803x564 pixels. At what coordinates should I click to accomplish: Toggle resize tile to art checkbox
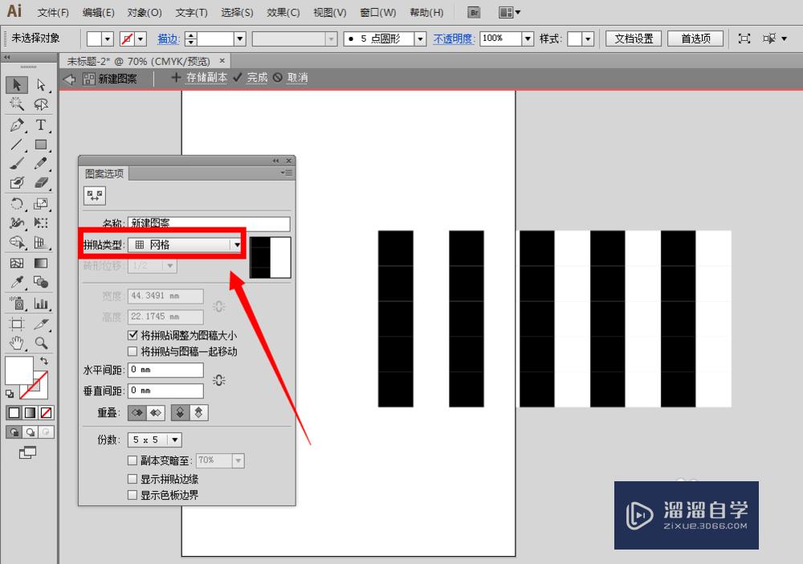(132, 335)
